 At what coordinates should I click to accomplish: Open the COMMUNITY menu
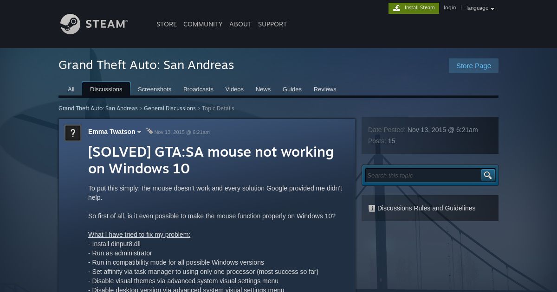pyautogui.click(x=203, y=24)
